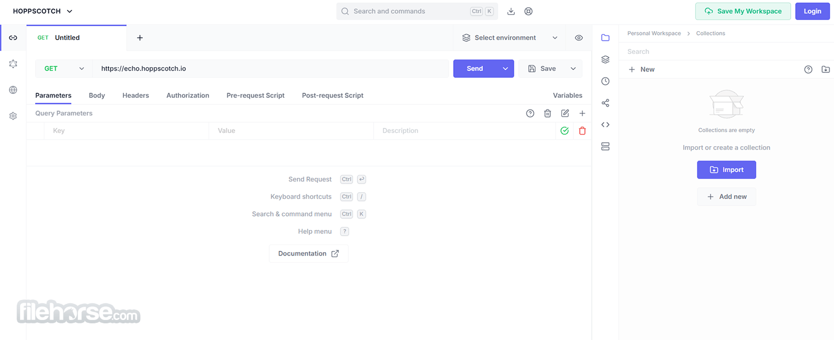This screenshot has width=834, height=340.
Task: Click query parameters help icon
Action: tap(530, 113)
